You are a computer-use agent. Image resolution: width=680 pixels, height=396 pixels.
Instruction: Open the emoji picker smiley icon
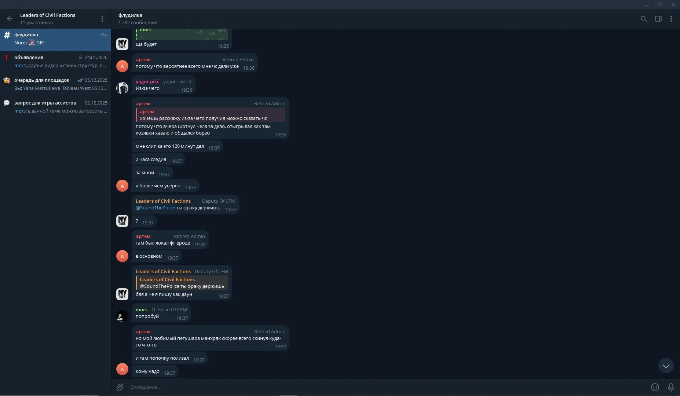click(x=655, y=387)
